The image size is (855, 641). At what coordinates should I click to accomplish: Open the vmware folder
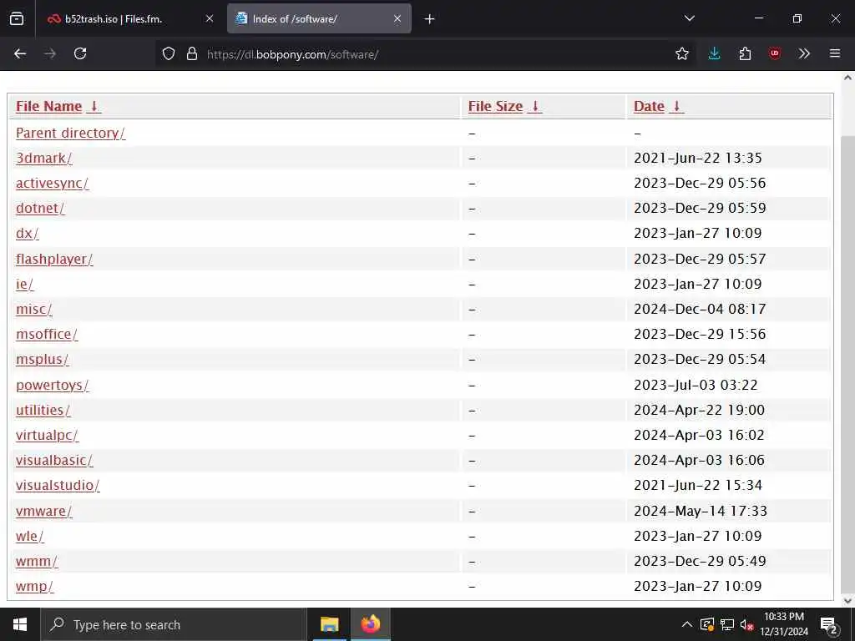pos(43,511)
